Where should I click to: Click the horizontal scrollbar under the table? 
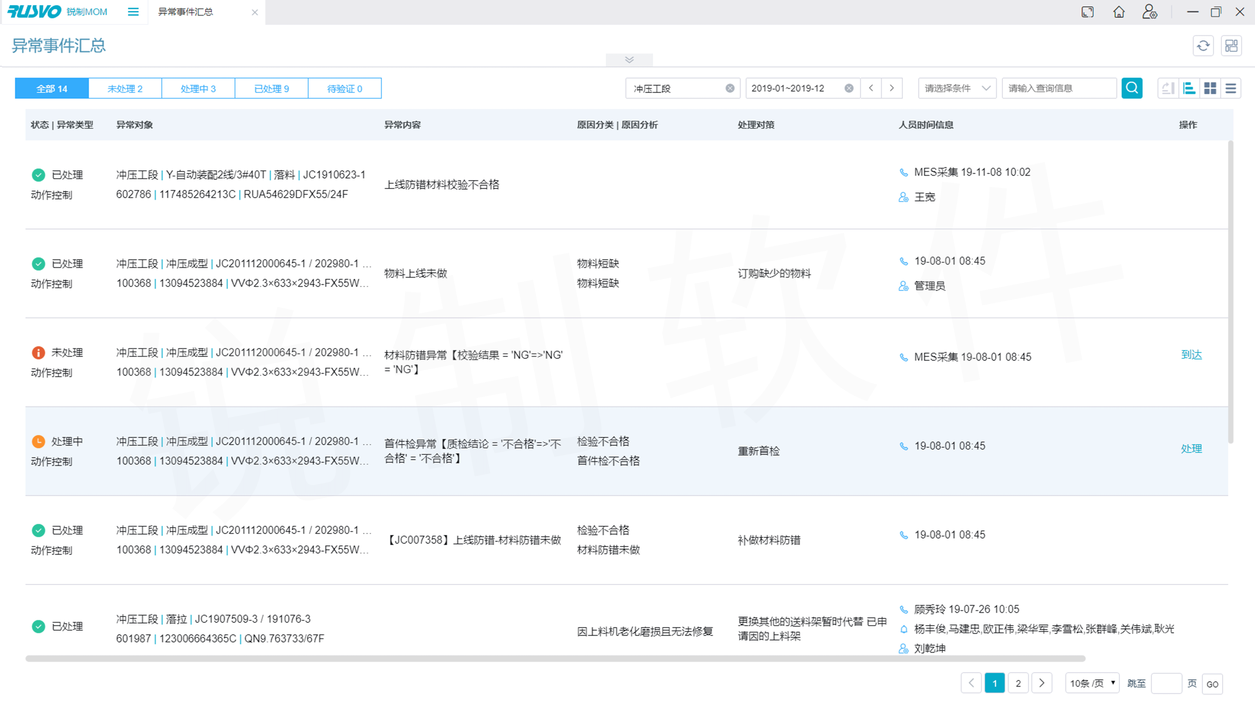tap(555, 659)
